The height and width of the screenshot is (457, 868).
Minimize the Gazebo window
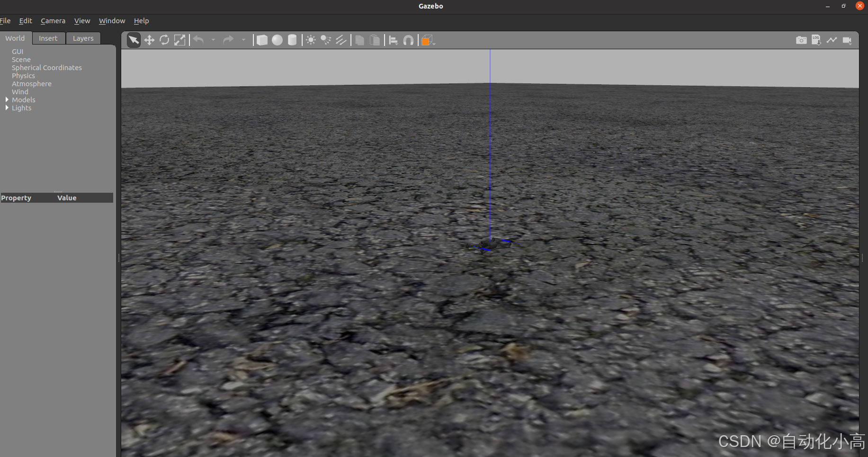(828, 6)
